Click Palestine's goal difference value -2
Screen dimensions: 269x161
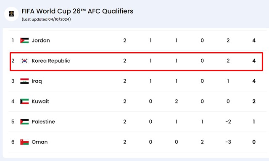pyautogui.click(x=228, y=121)
